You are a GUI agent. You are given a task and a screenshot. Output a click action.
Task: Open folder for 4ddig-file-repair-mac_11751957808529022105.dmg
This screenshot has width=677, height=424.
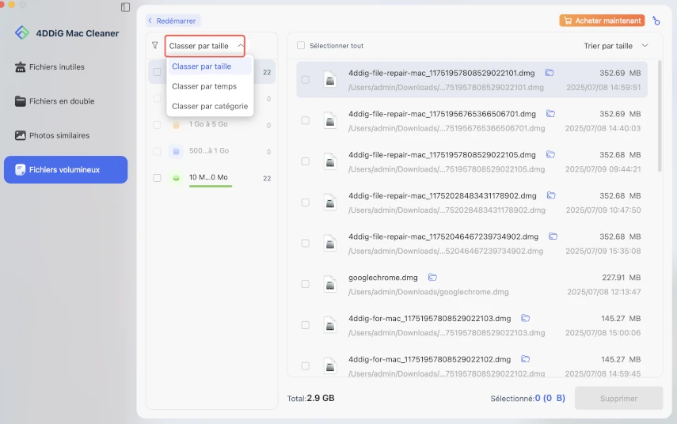[x=550, y=154]
